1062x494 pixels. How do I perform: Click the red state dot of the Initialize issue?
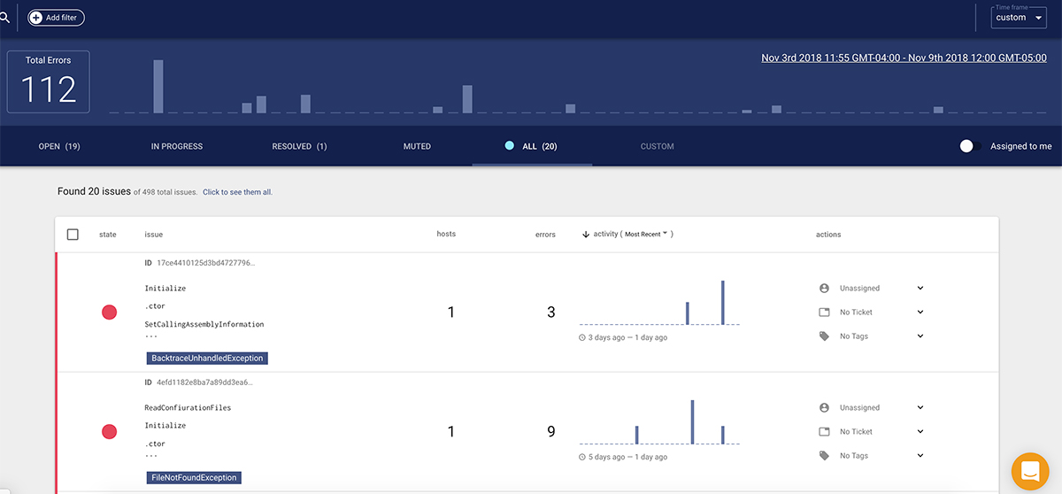coord(109,312)
